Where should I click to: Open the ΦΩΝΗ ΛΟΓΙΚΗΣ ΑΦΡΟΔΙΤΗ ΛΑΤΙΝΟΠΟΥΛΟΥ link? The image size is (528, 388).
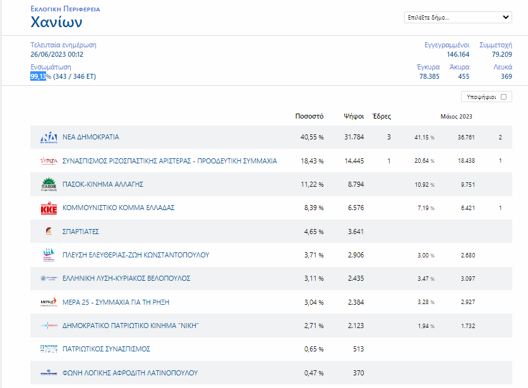[x=130, y=373]
